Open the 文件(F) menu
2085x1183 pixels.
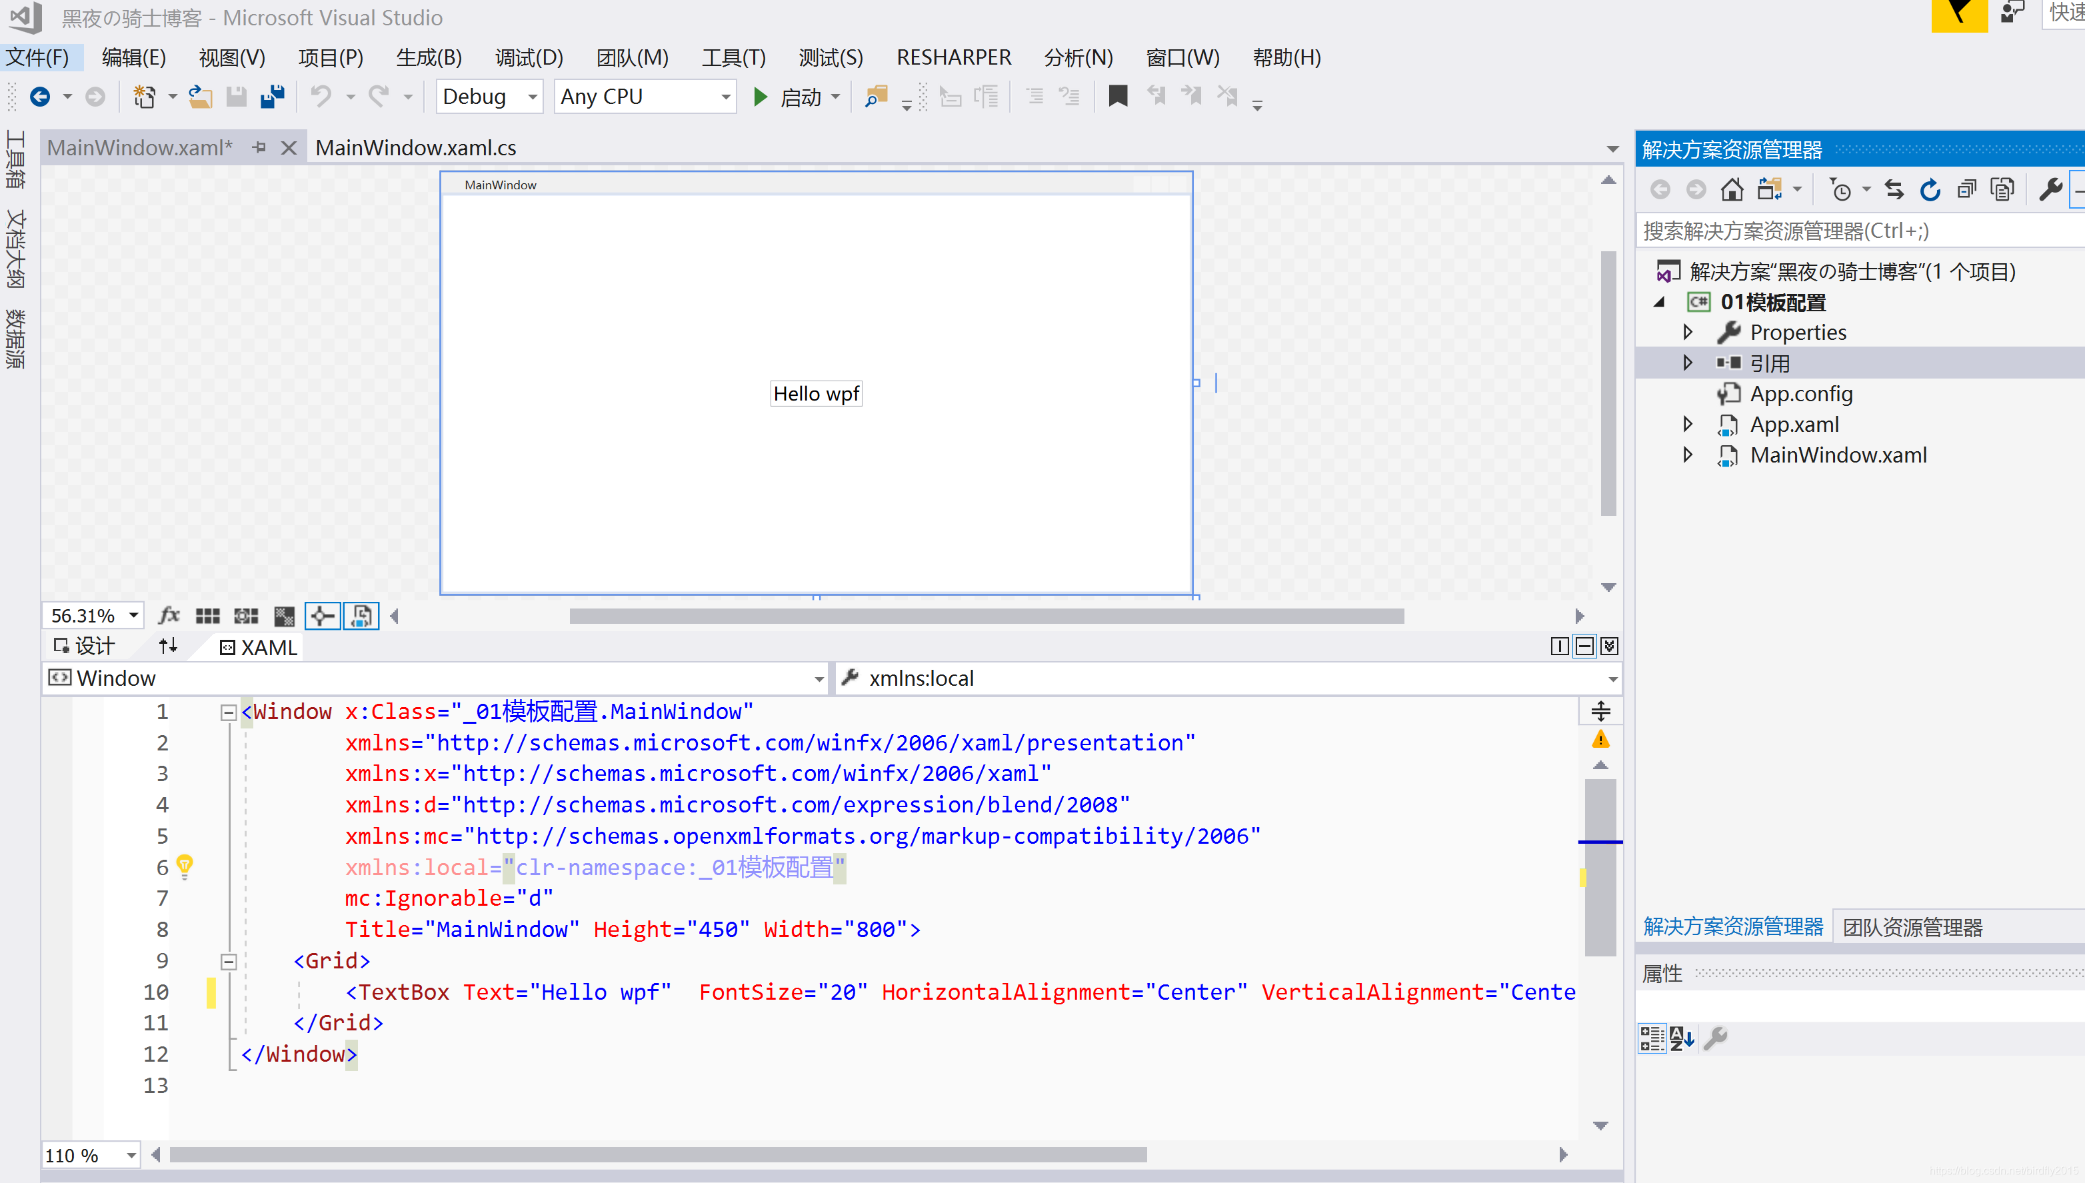37,58
